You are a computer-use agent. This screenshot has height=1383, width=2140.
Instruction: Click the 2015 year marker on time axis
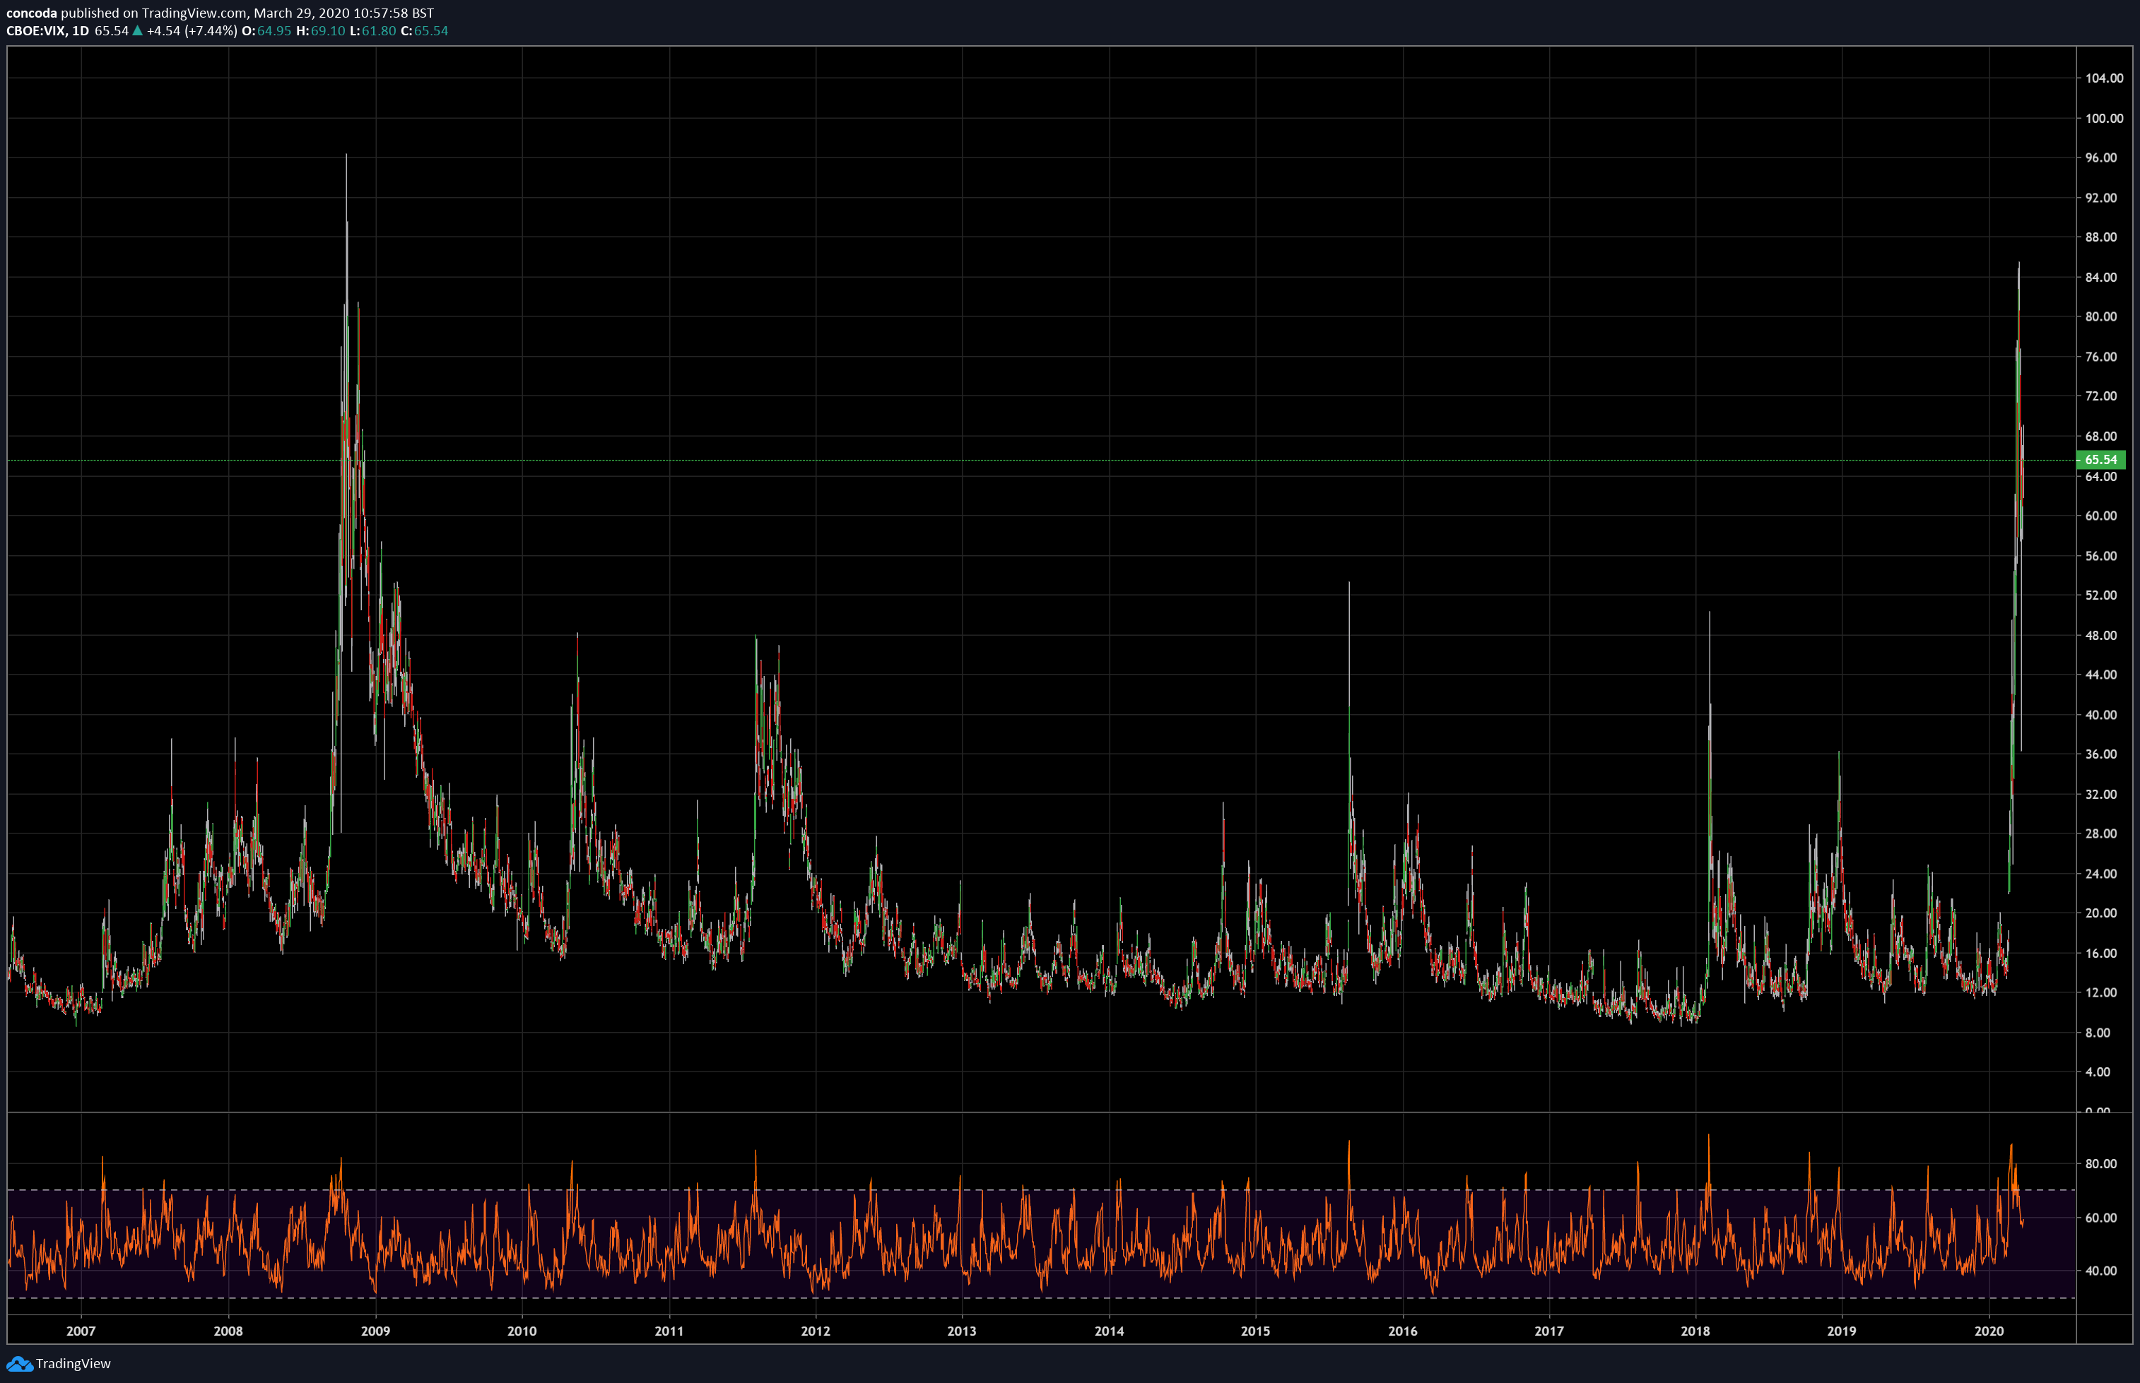(x=1255, y=1331)
